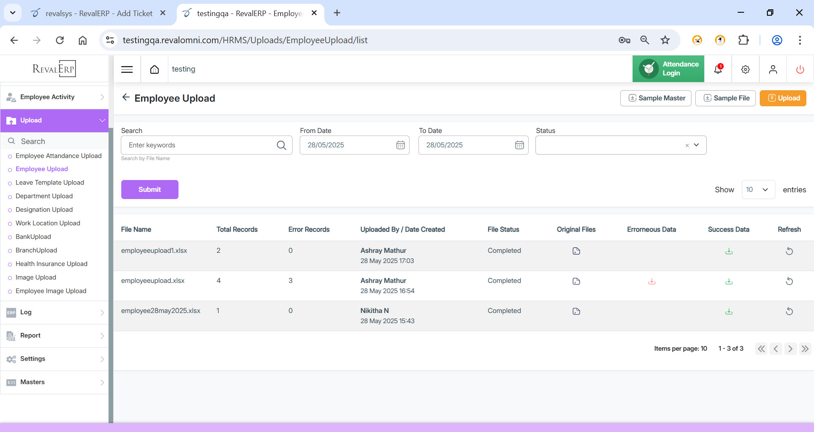Open the Show entries count dropdown
Viewport: 814px width, 432px height.
pos(758,190)
